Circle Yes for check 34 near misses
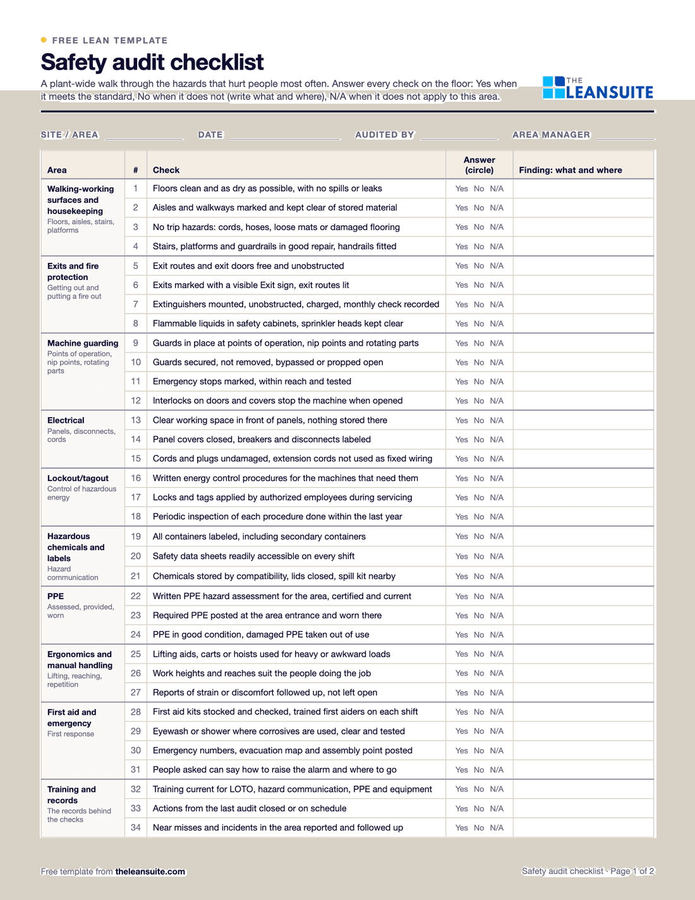The image size is (695, 900). [462, 828]
